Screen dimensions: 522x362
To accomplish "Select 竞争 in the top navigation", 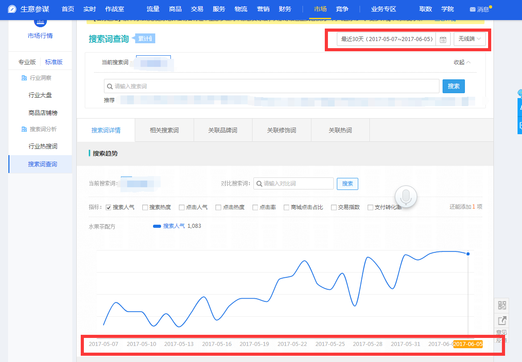I will click(342, 8).
